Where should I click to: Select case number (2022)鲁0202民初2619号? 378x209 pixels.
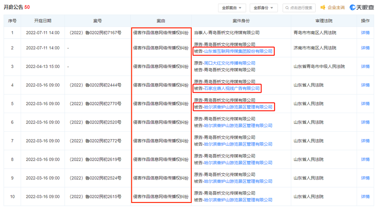(x=96, y=159)
